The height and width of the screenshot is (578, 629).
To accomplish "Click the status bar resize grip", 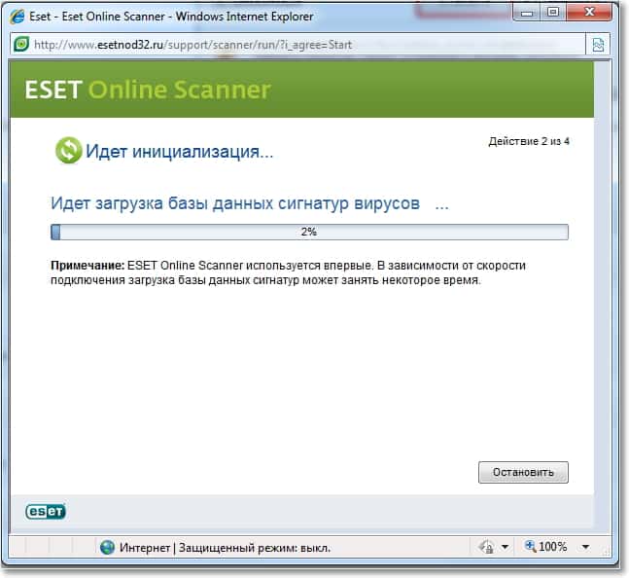I will (607, 551).
